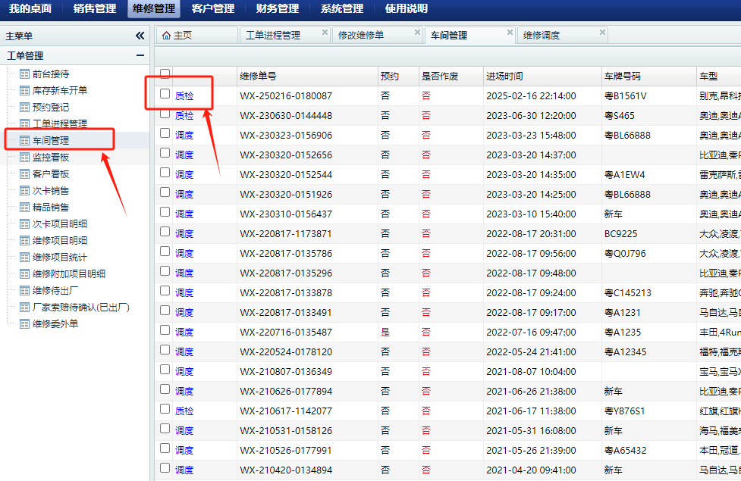Click 调度 link for WX-230320-0152656
741x481 pixels.
pyautogui.click(x=184, y=155)
